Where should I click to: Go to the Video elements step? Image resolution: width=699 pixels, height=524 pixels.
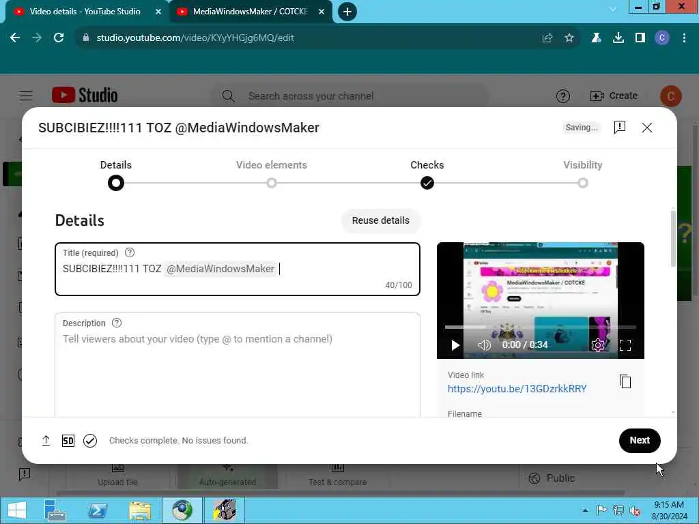pos(272,183)
